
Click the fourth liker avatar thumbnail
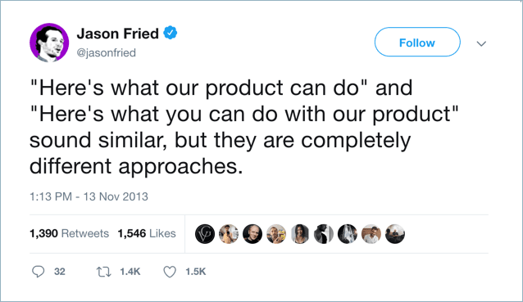click(x=276, y=234)
